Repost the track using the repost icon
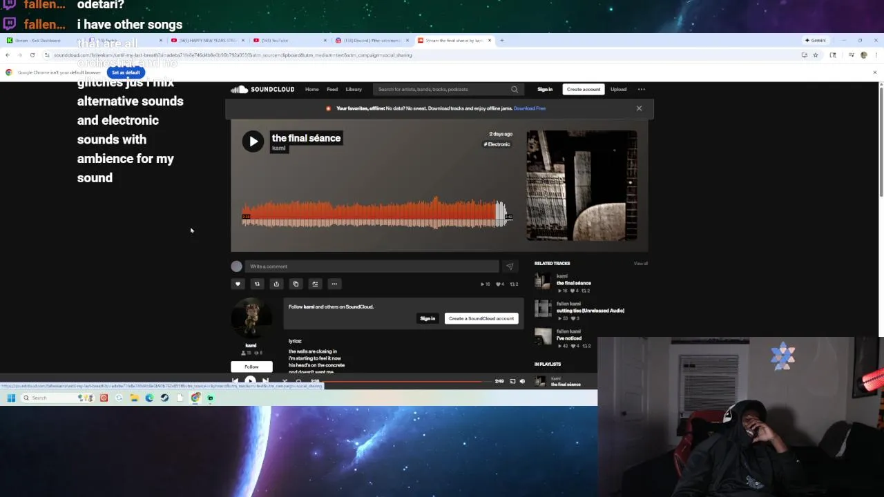 click(257, 284)
